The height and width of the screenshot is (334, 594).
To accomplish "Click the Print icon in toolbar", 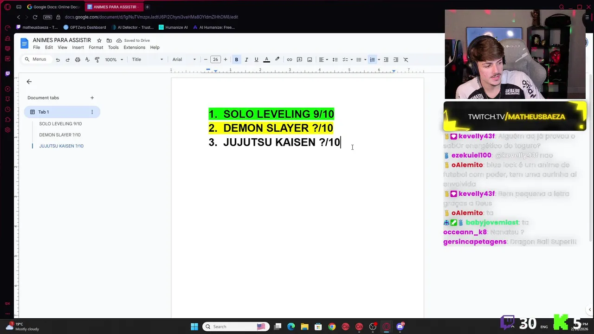I will pos(77,59).
